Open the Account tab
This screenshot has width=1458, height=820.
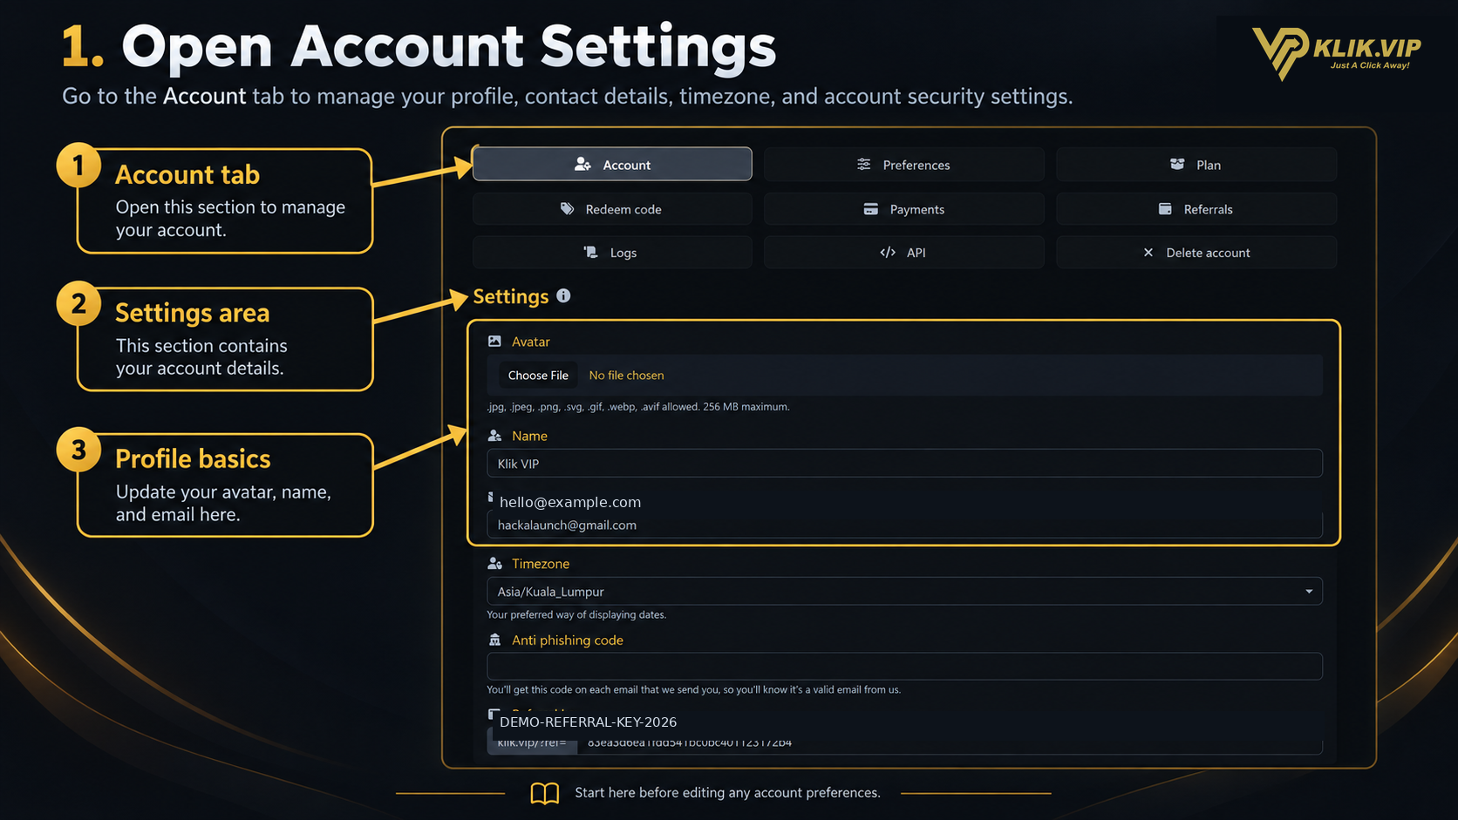pos(612,164)
